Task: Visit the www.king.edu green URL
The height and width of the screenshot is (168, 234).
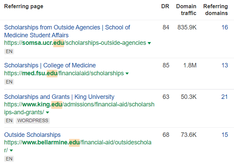Action: (79, 104)
